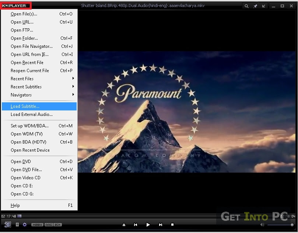The height and width of the screenshot is (233, 298).
Task: Select Open URL from IE... entry
Action: pos(39,54)
